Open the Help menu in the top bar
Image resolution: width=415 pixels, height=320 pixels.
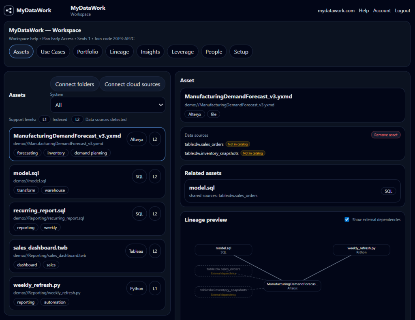pos(364,11)
